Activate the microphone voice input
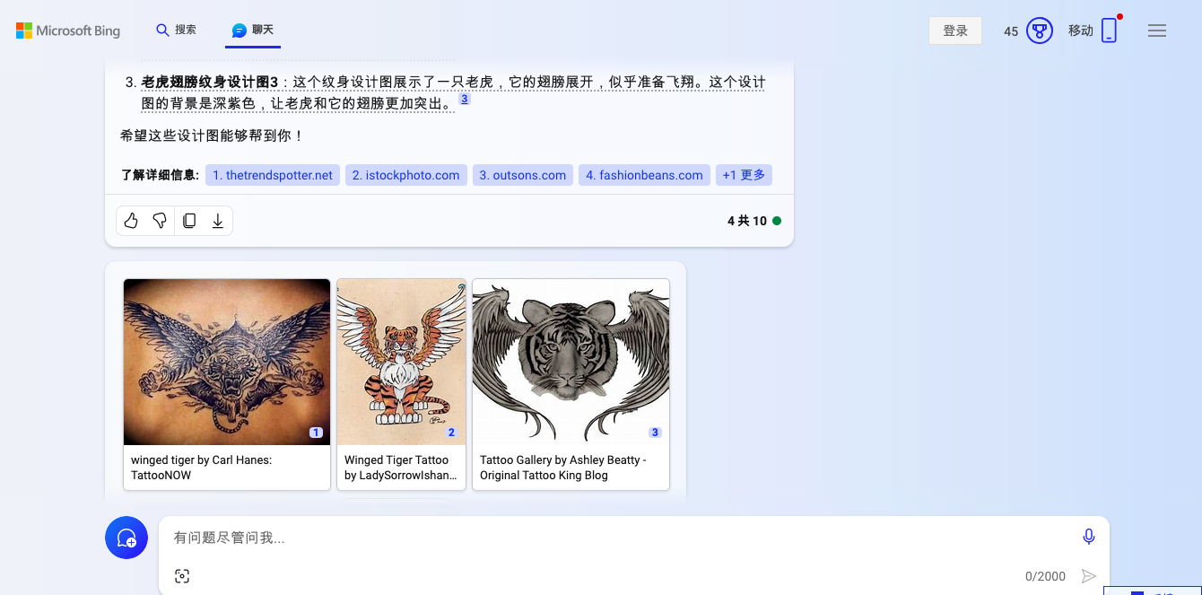This screenshot has height=595, width=1202. [1088, 537]
